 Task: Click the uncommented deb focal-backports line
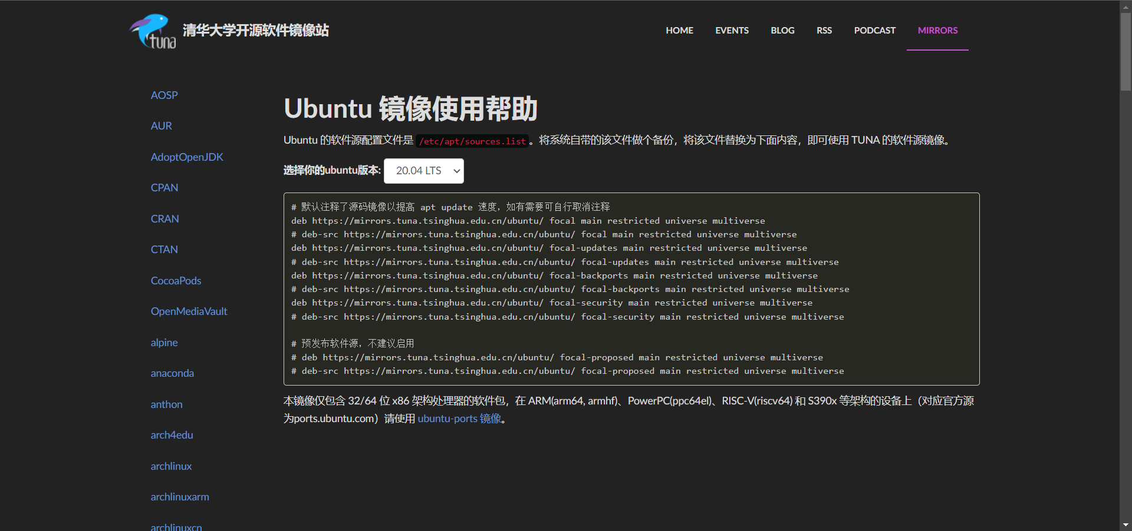point(554,276)
